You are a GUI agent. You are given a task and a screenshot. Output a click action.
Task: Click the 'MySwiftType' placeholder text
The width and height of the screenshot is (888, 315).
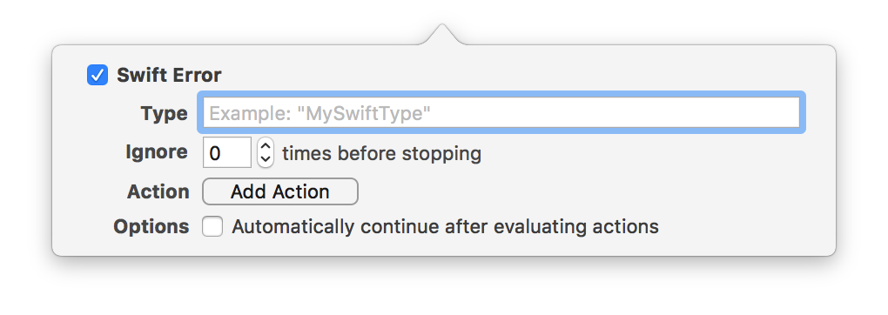[320, 114]
